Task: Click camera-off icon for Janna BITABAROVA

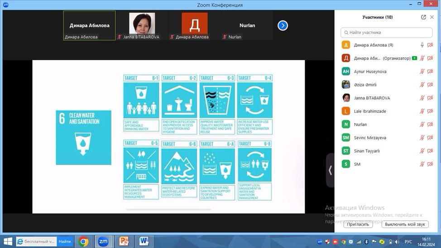Action: click(x=430, y=98)
